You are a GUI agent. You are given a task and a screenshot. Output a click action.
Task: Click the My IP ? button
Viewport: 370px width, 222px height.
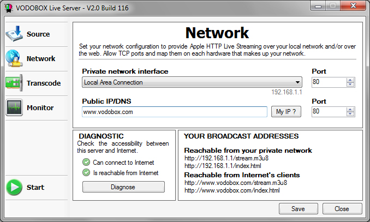pos(286,112)
